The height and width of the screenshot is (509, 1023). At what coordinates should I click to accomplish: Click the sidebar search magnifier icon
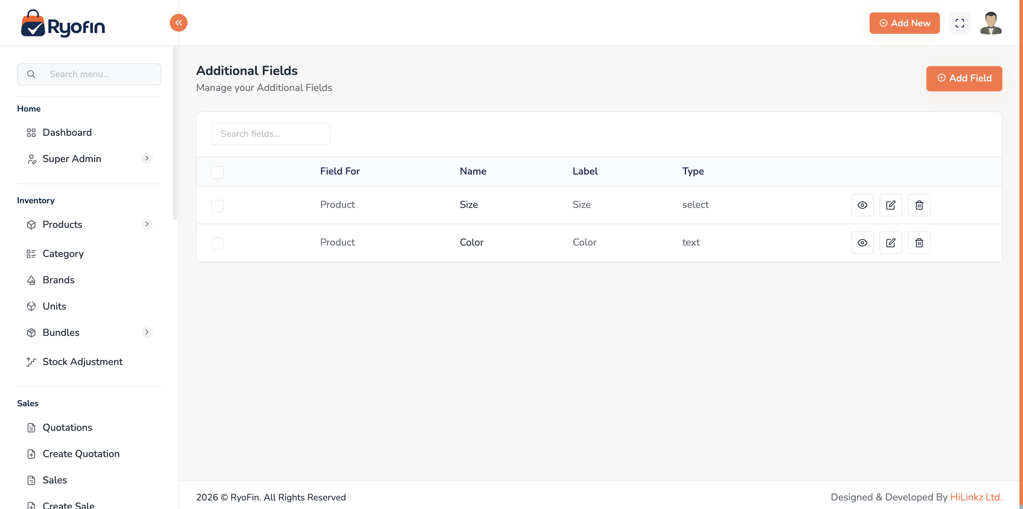31,74
